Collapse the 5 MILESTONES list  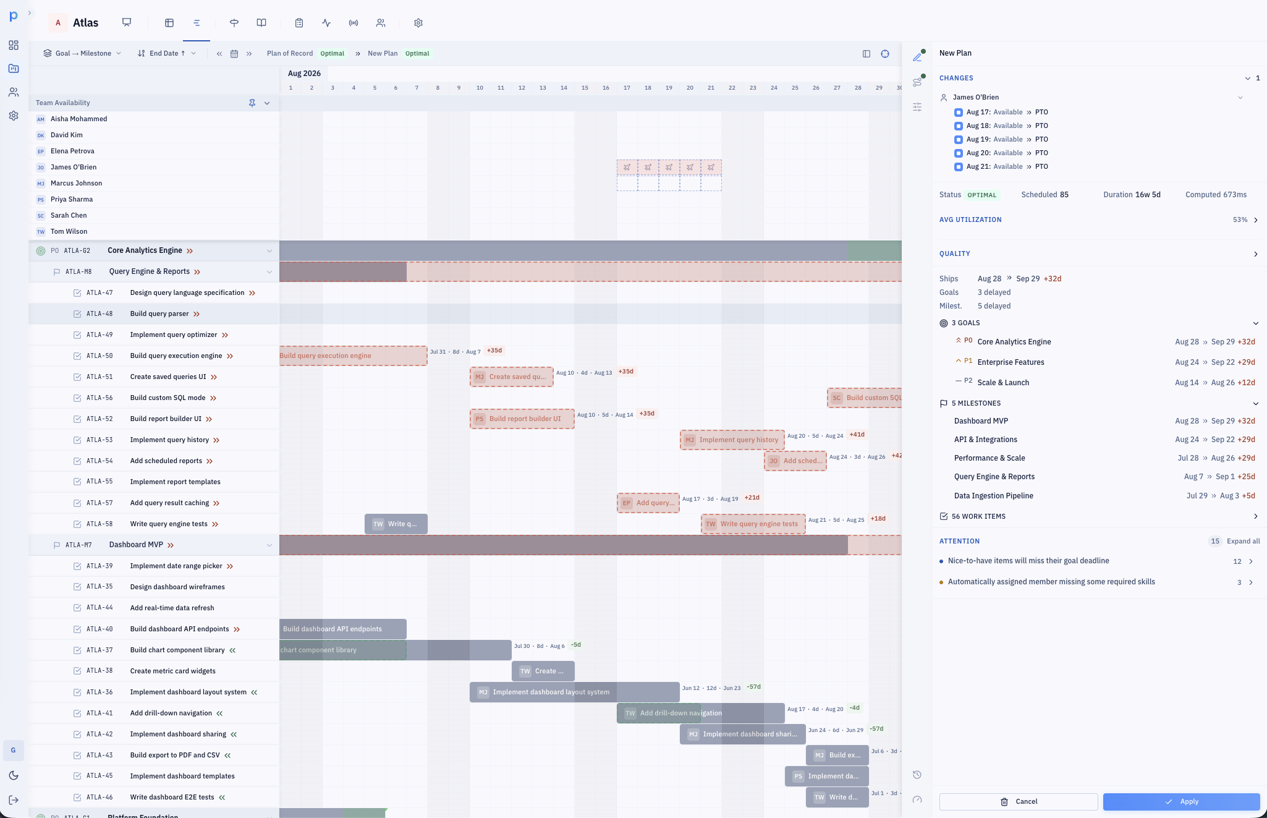click(1255, 404)
